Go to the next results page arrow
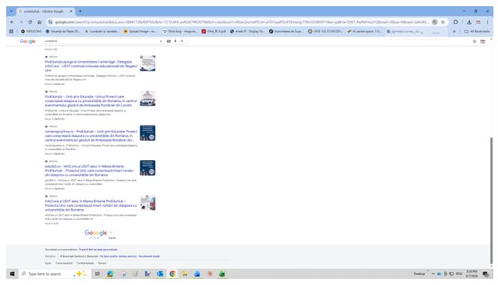 pos(111,233)
